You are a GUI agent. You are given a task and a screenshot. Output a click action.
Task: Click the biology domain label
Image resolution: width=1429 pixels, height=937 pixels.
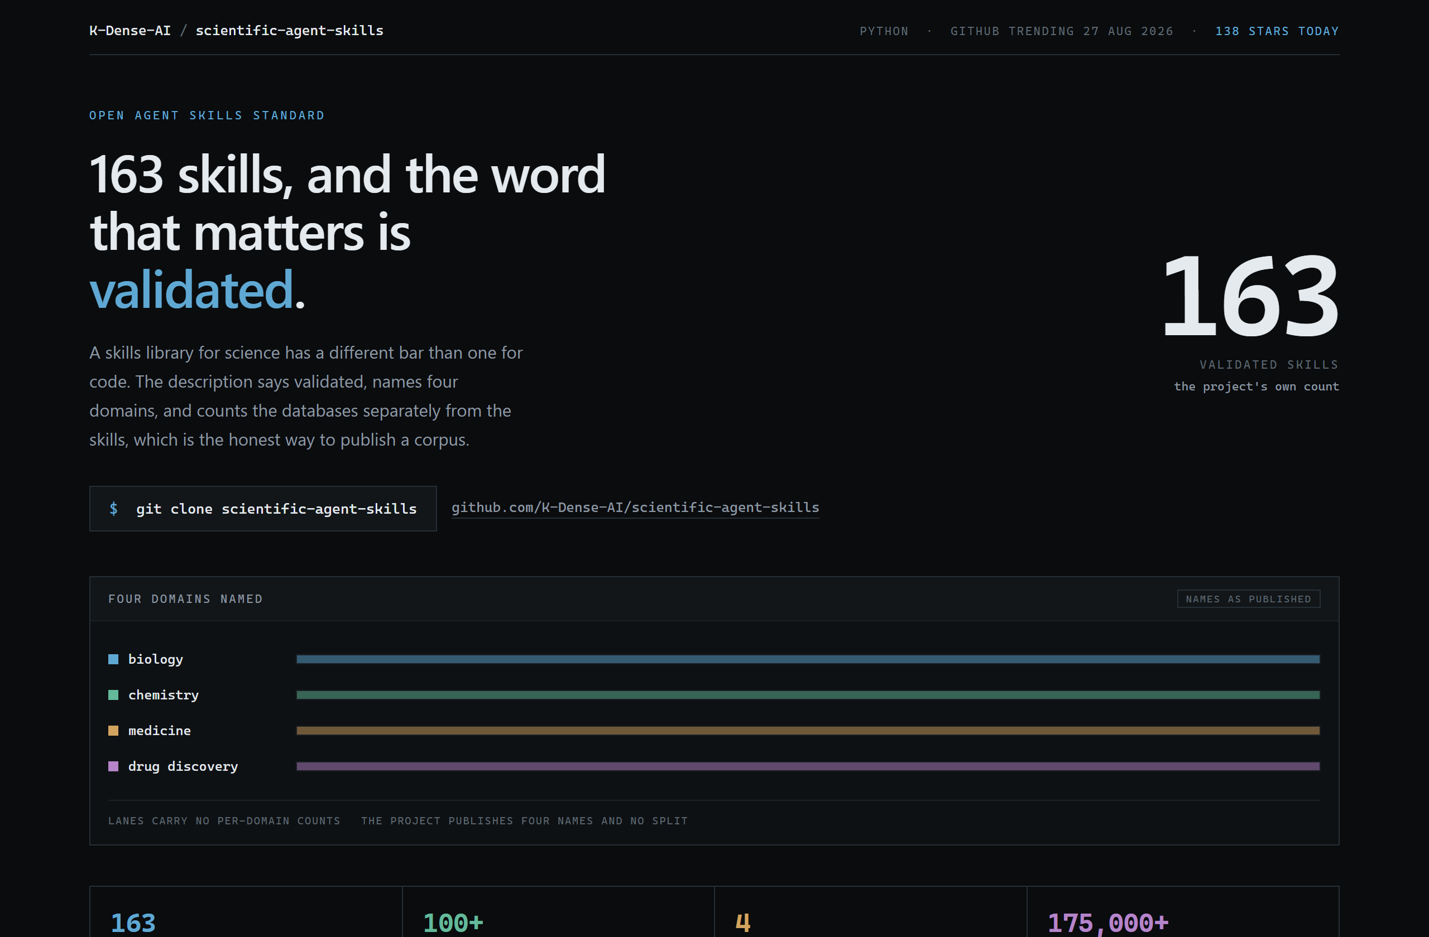pyautogui.click(x=156, y=659)
